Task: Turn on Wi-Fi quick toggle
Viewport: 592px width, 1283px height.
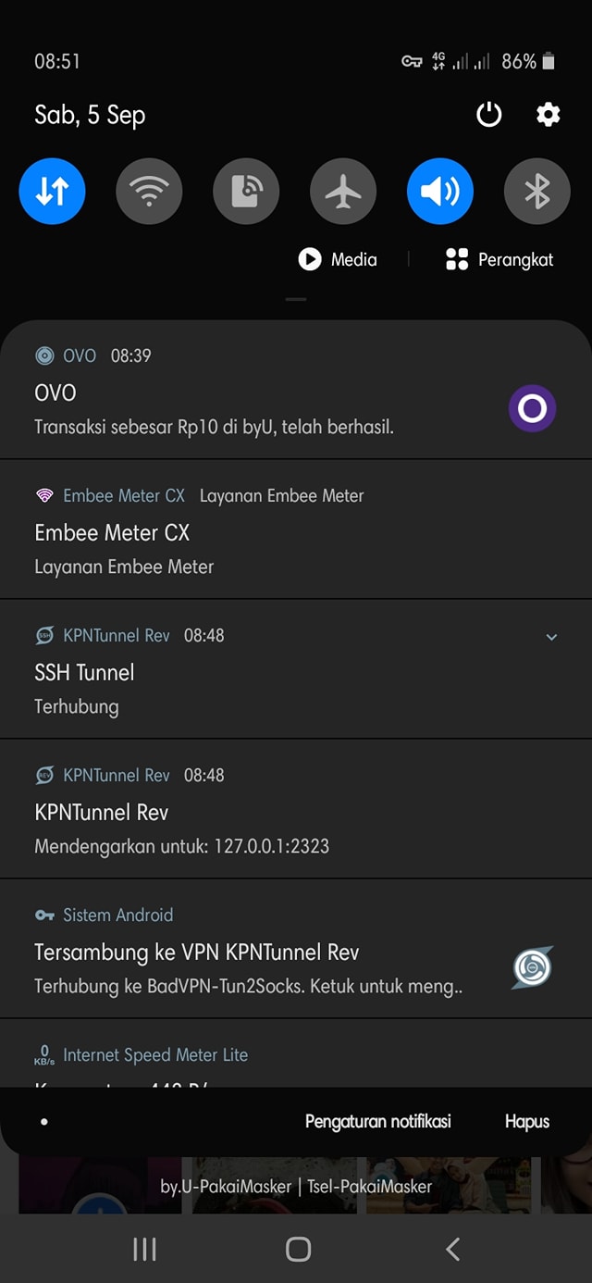Action: pos(149,192)
